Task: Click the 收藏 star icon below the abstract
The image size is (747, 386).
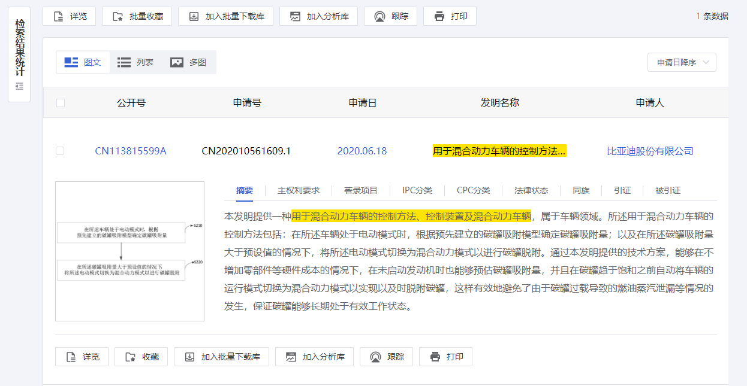Action: point(131,356)
